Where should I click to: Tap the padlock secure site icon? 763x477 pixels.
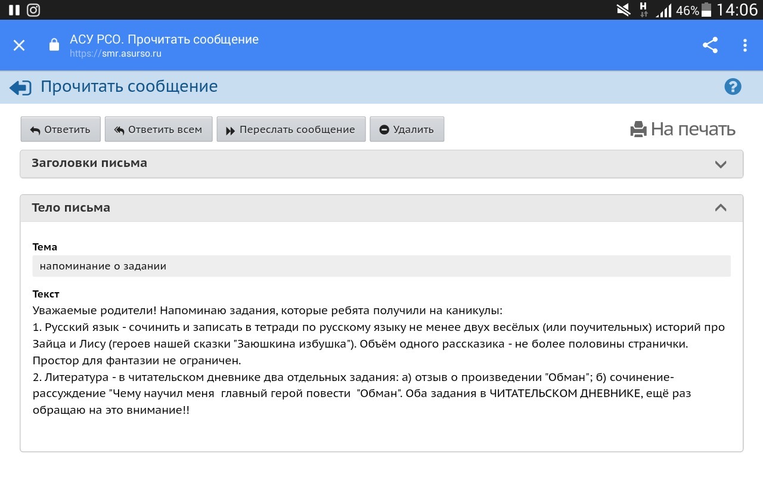point(54,45)
